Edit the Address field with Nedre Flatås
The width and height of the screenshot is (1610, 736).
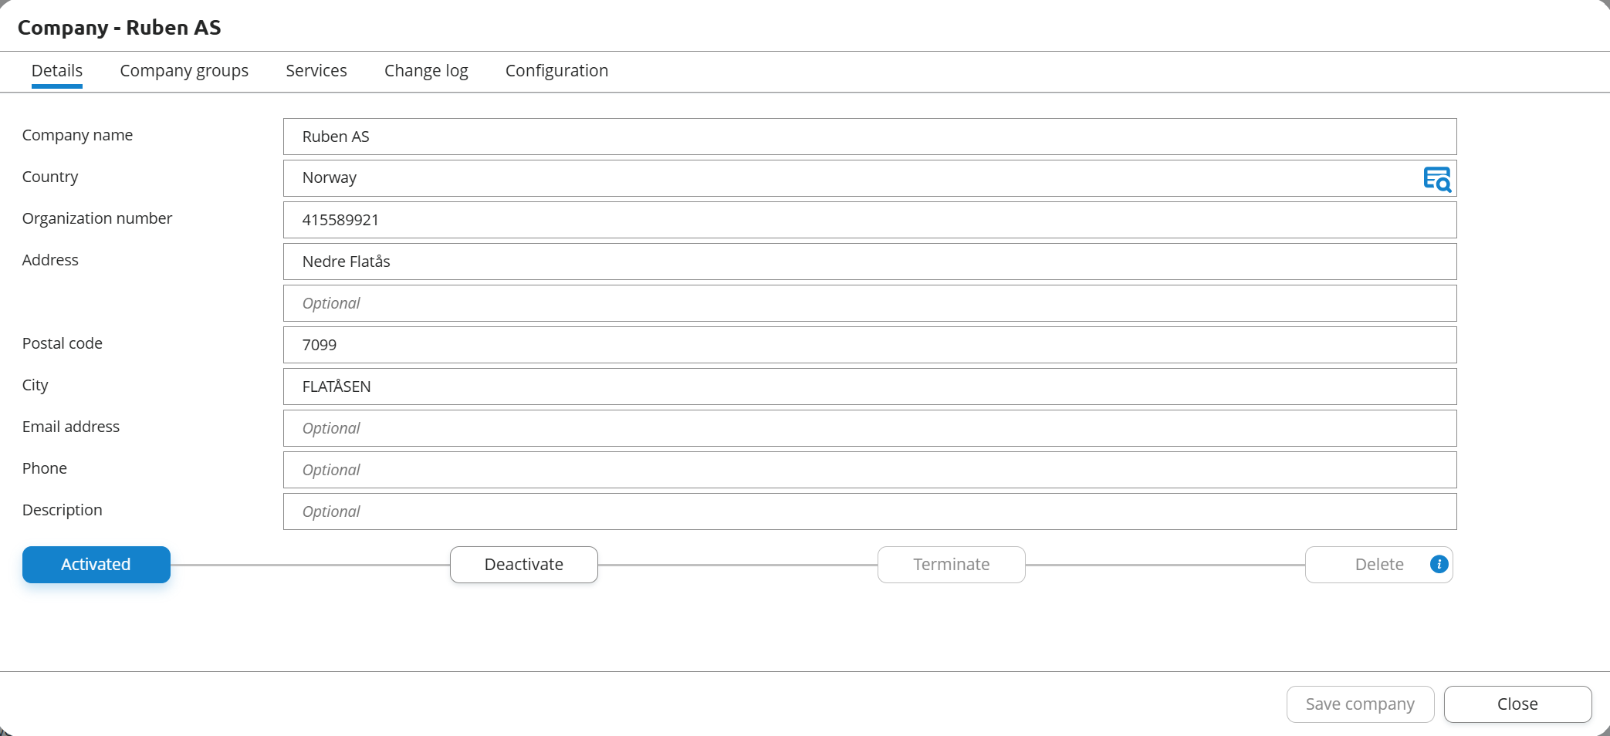[x=869, y=262]
